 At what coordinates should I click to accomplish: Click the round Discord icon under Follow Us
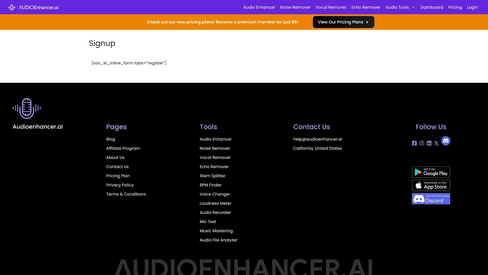pos(446,141)
